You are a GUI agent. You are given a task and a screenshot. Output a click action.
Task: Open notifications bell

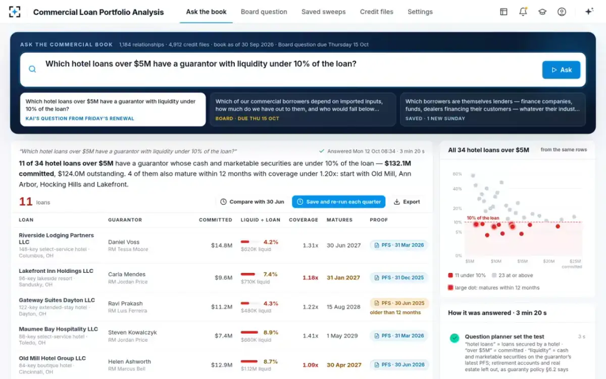[x=523, y=12]
